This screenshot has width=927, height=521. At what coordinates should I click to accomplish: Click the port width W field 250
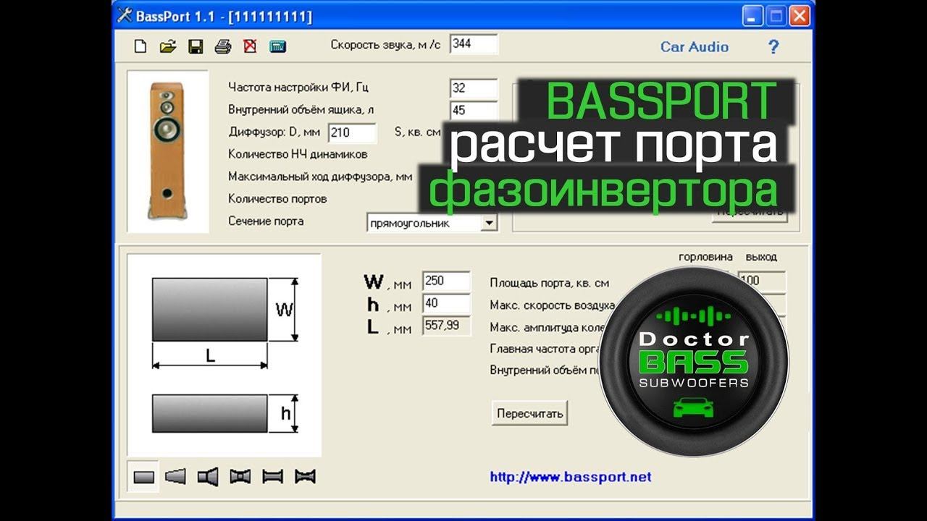click(x=446, y=281)
